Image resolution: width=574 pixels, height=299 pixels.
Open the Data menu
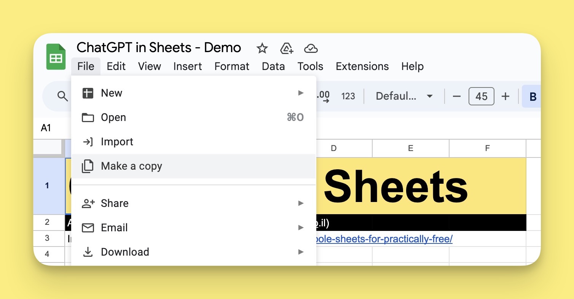(x=273, y=66)
